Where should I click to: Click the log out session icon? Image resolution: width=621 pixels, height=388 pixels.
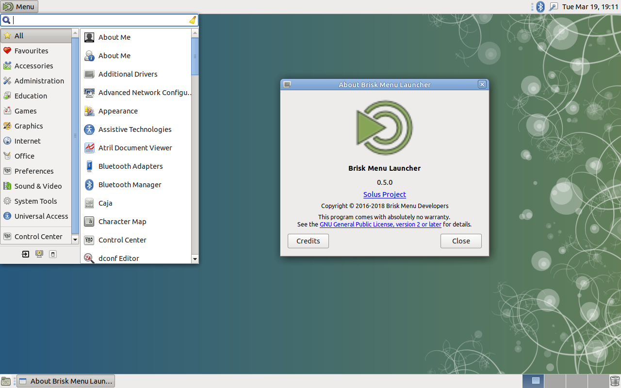(26, 254)
